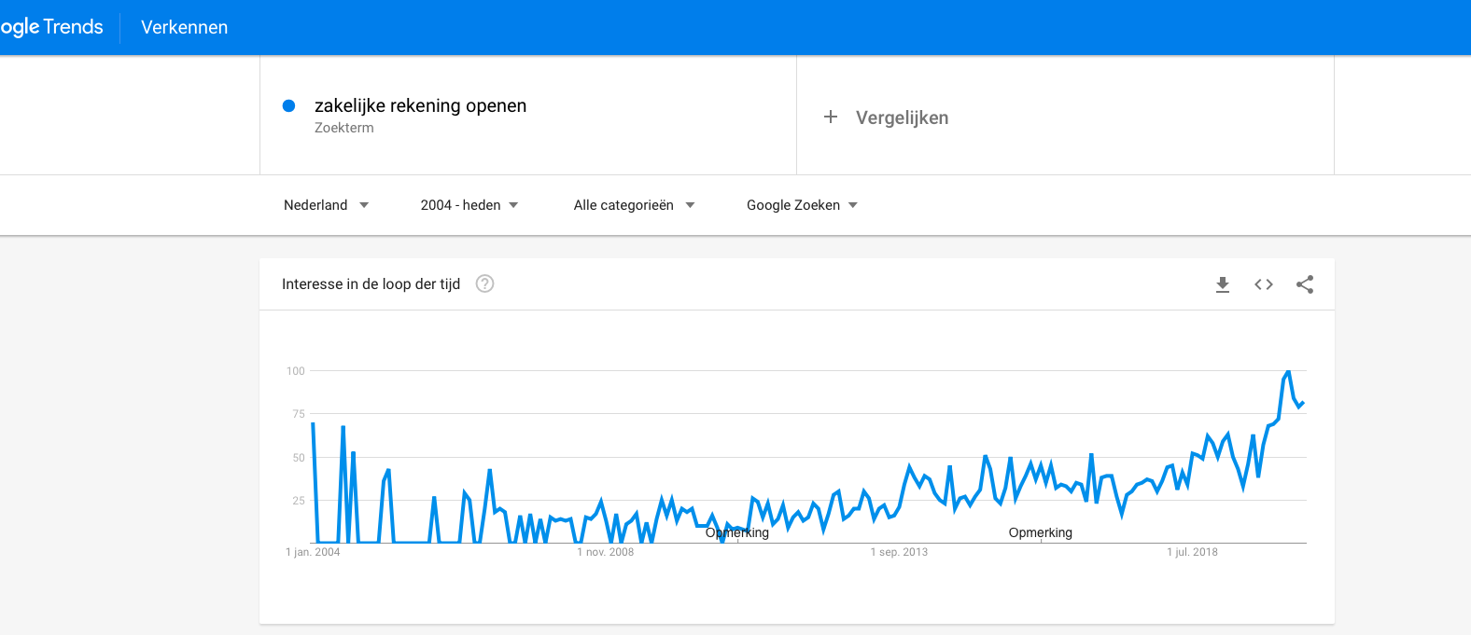Viewport: 1471px width, 635px height.
Task: Click the Opmerking note near 2011
Action: (x=737, y=532)
